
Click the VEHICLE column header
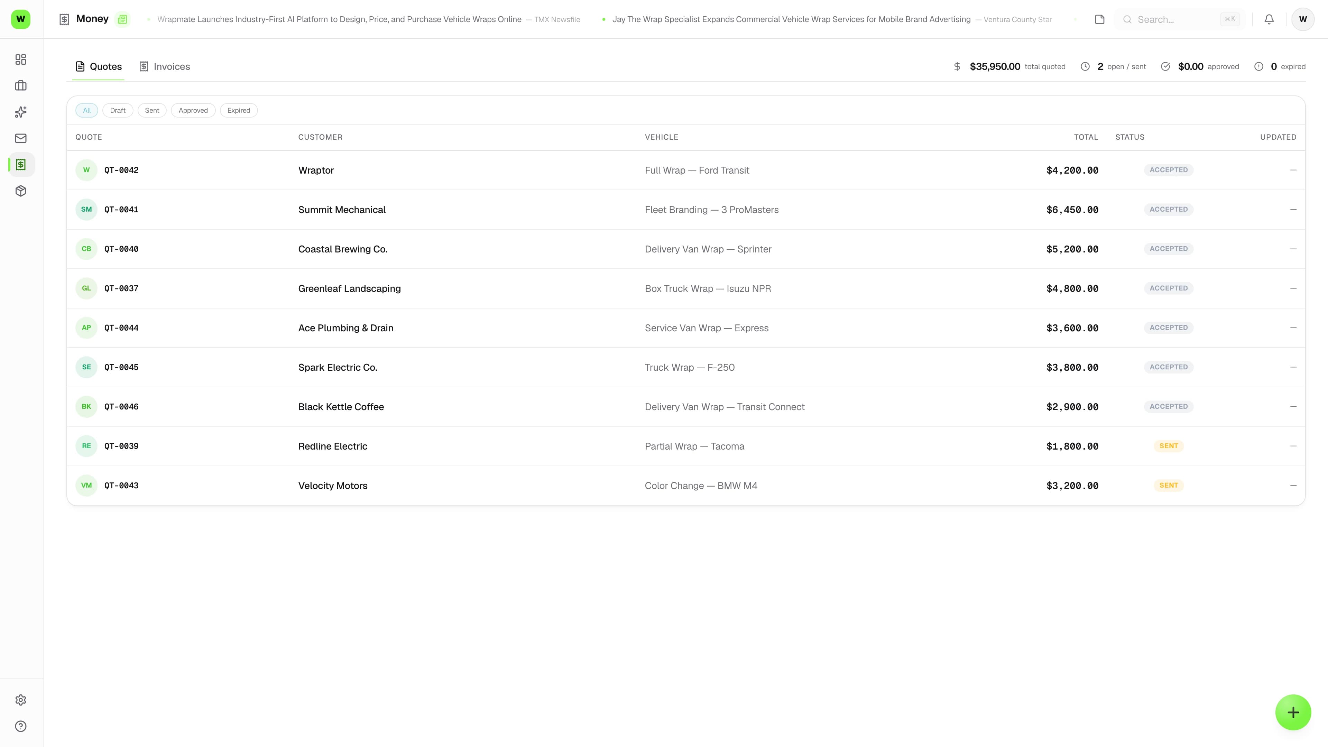click(x=662, y=137)
